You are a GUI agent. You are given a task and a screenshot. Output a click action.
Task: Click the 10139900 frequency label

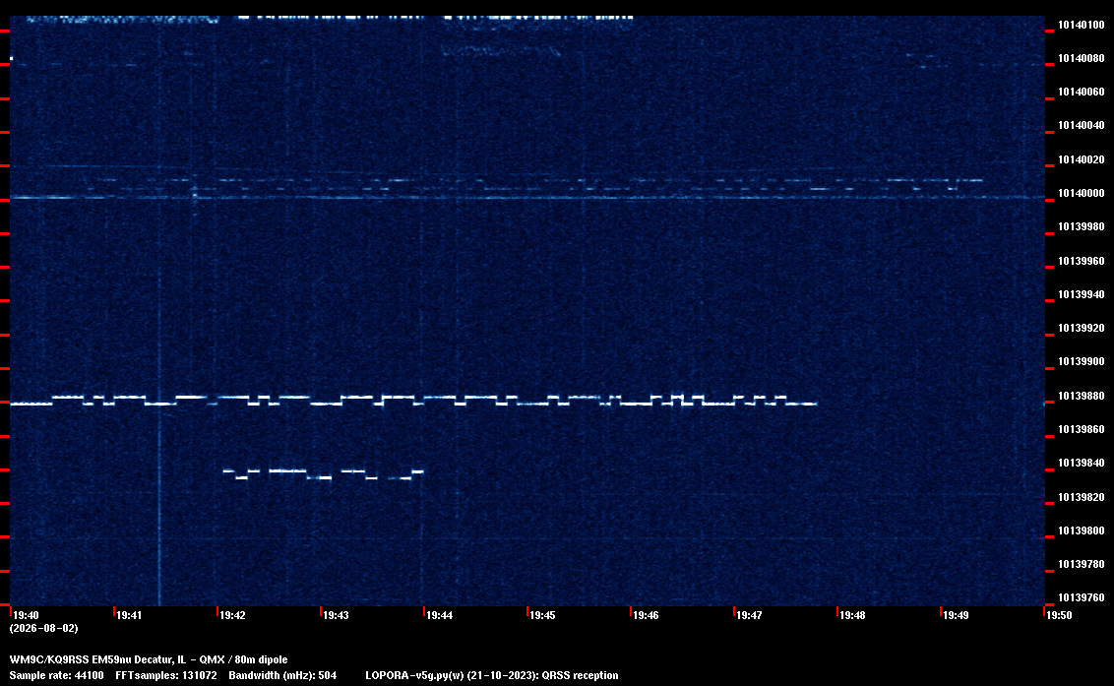[1081, 361]
